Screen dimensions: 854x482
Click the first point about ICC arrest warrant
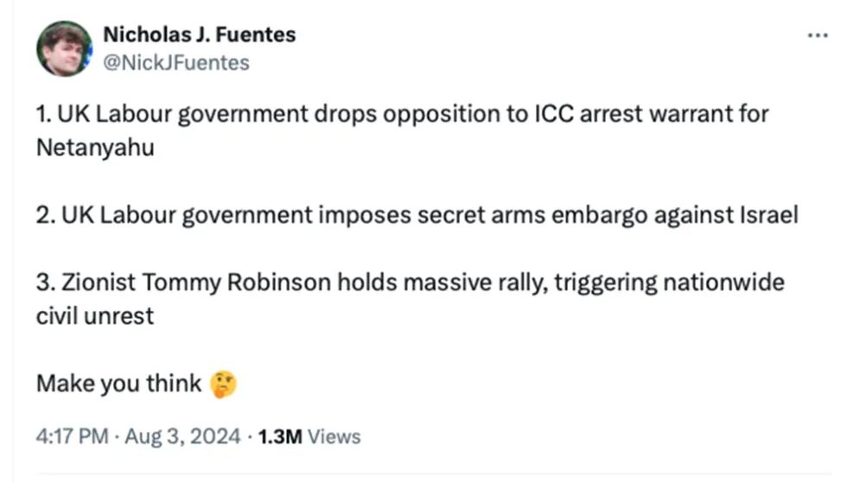402,114
